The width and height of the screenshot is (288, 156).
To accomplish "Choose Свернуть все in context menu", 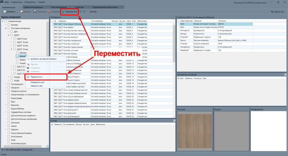I will pos(37,86).
